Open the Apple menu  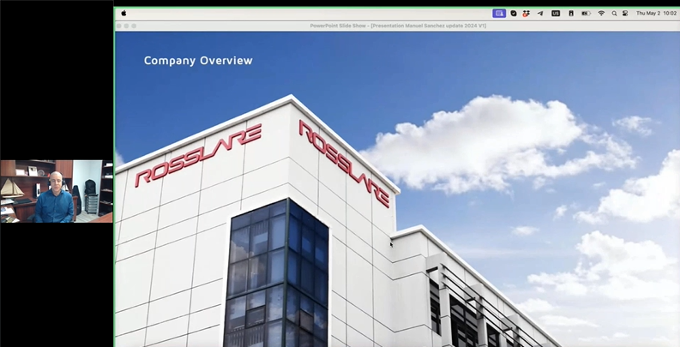click(x=123, y=14)
